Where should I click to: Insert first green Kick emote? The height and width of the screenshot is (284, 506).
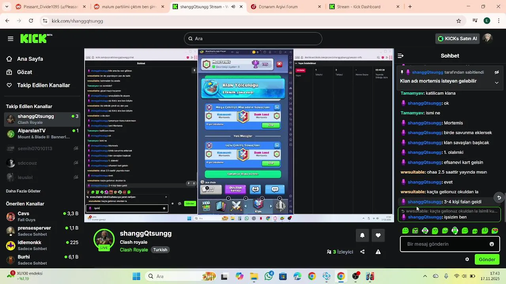405,231
